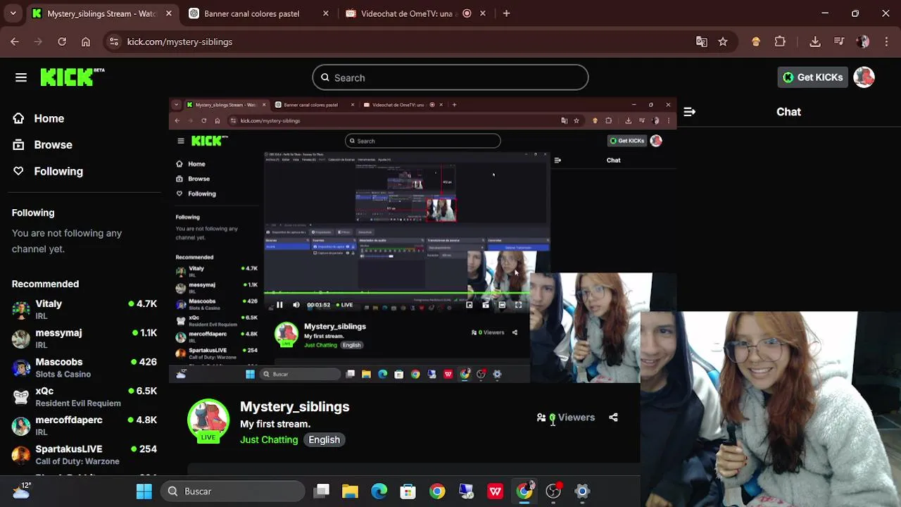This screenshot has width=901, height=507.
Task: Open recommended channel SpartakusLIVE
Action: click(84, 454)
